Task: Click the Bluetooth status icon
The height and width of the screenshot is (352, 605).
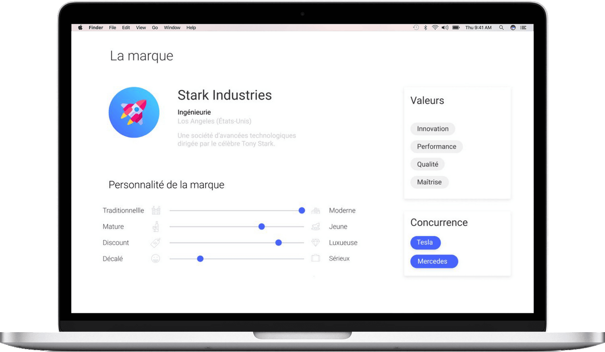Action: tap(425, 28)
